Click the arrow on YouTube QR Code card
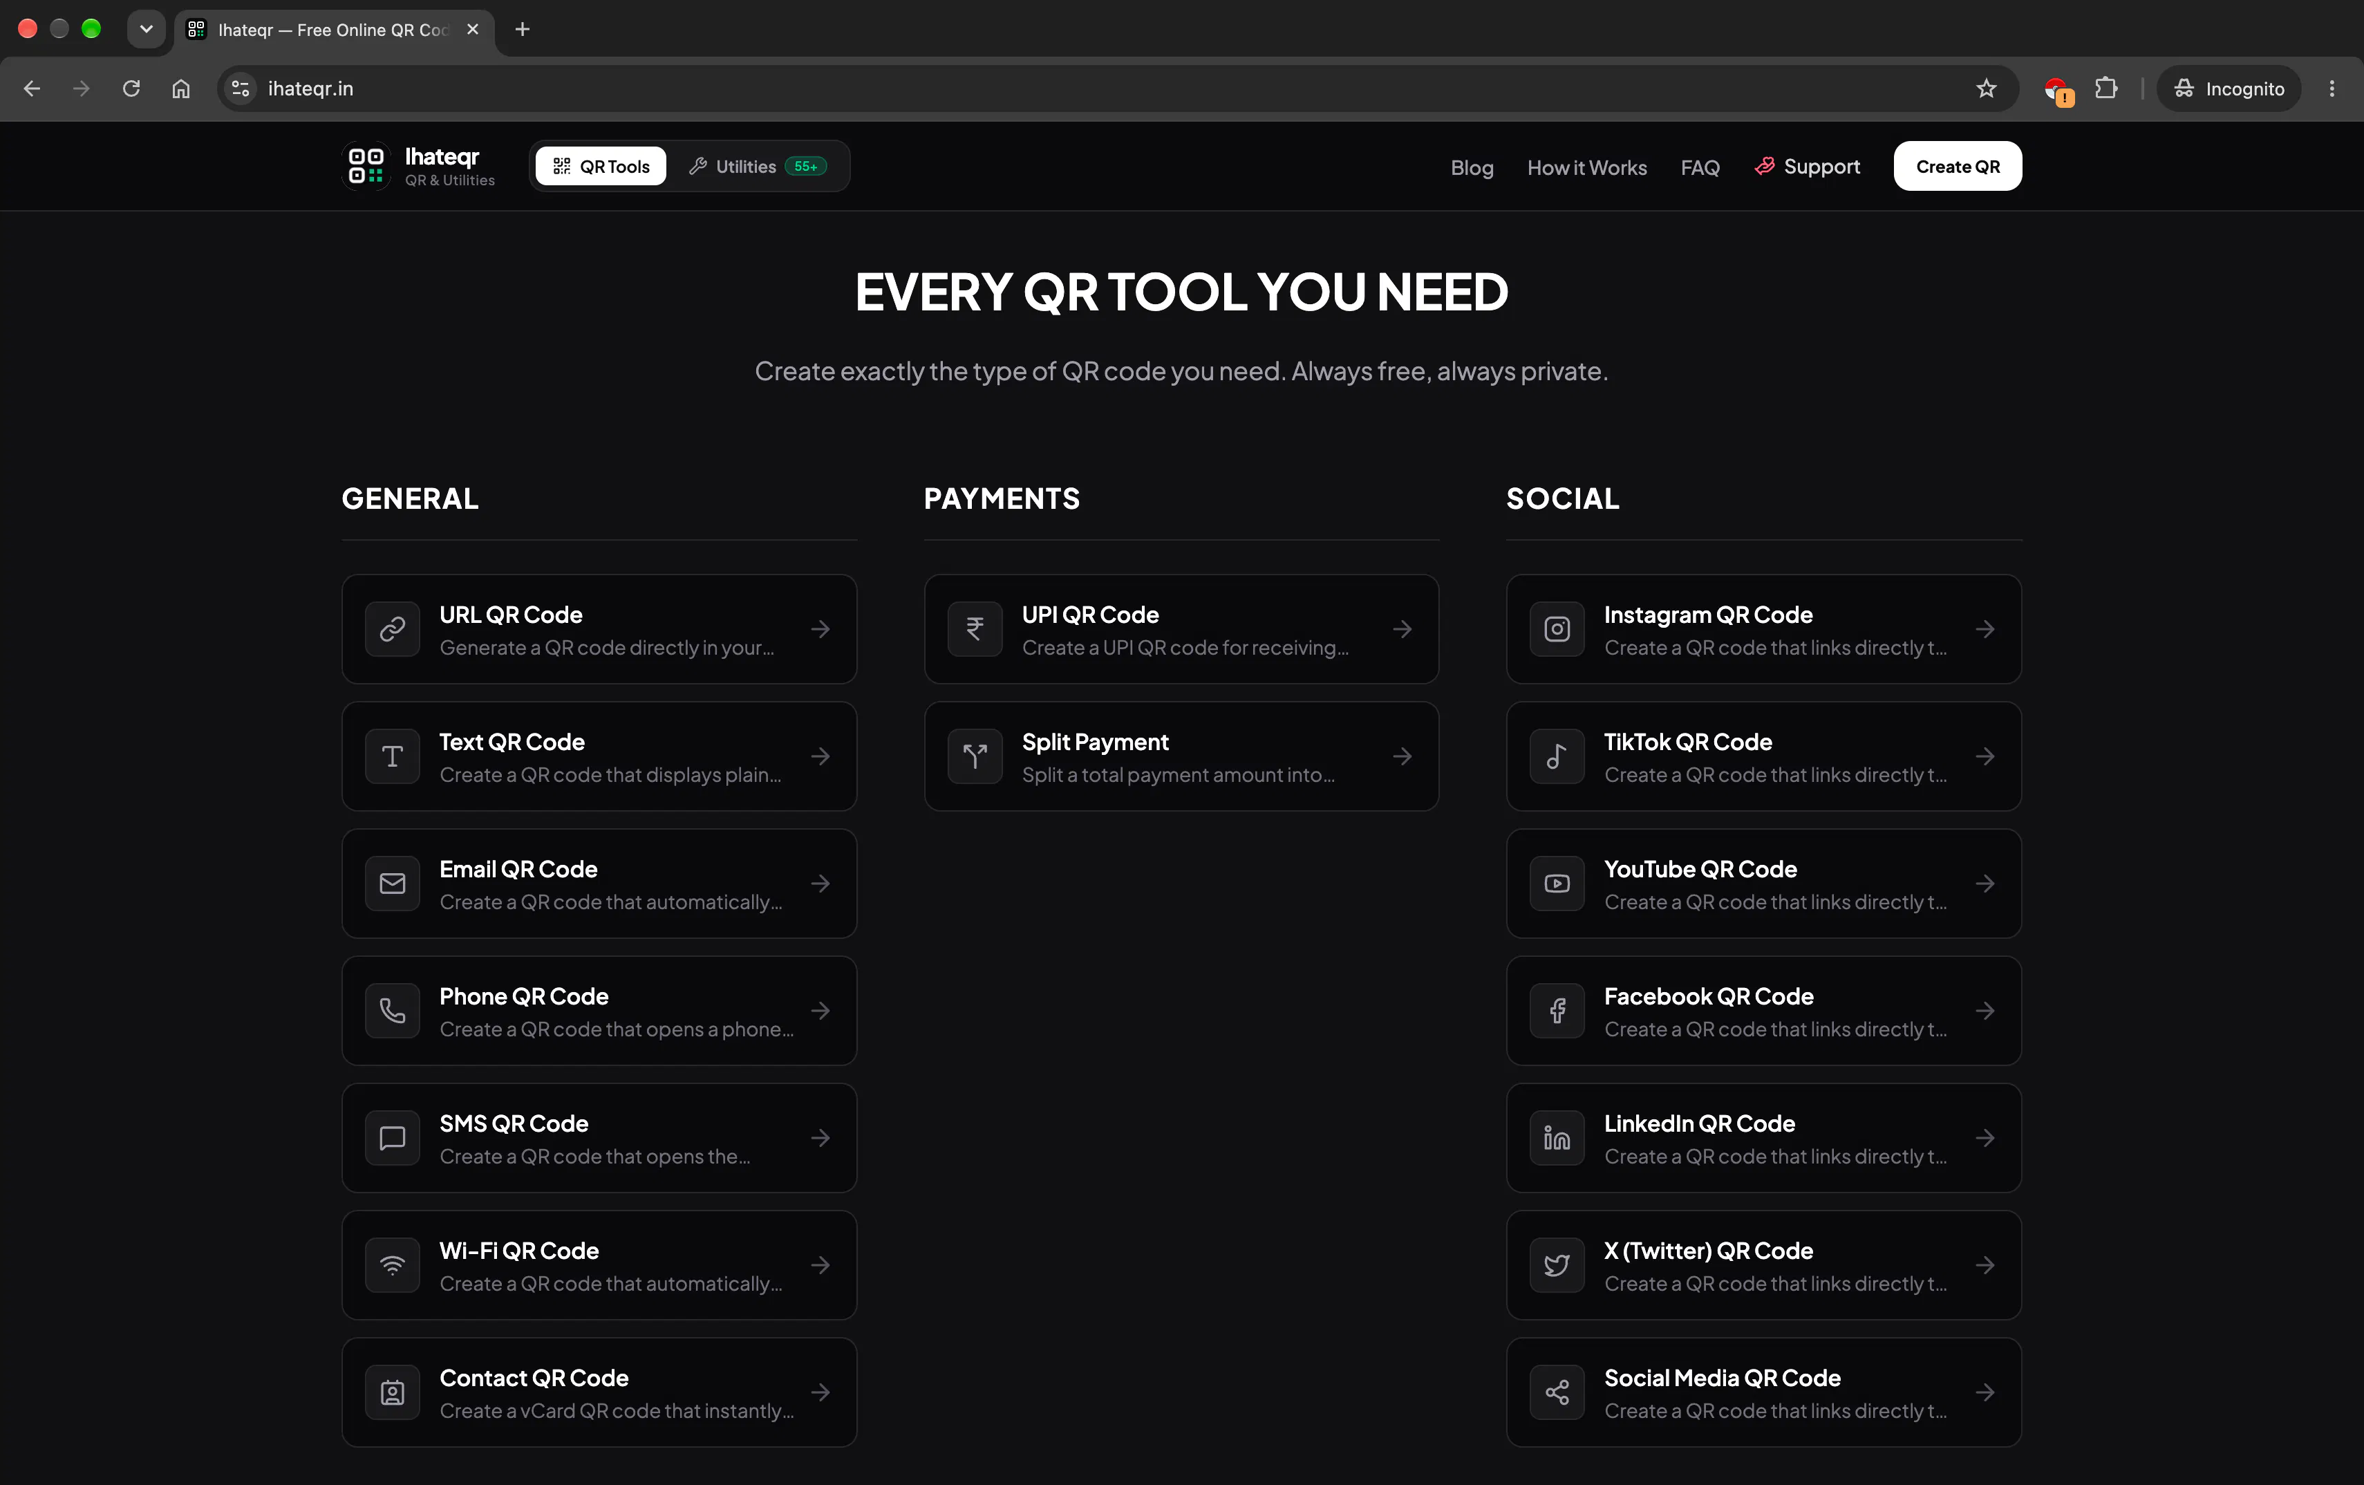2364x1485 pixels. pyautogui.click(x=1985, y=884)
